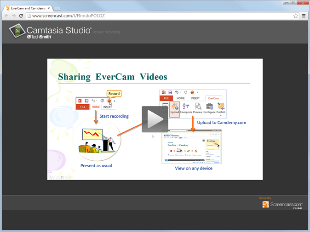The width and height of the screenshot is (310, 232).
Task: Click the address bar URL field
Action: pyautogui.click(x=156, y=16)
